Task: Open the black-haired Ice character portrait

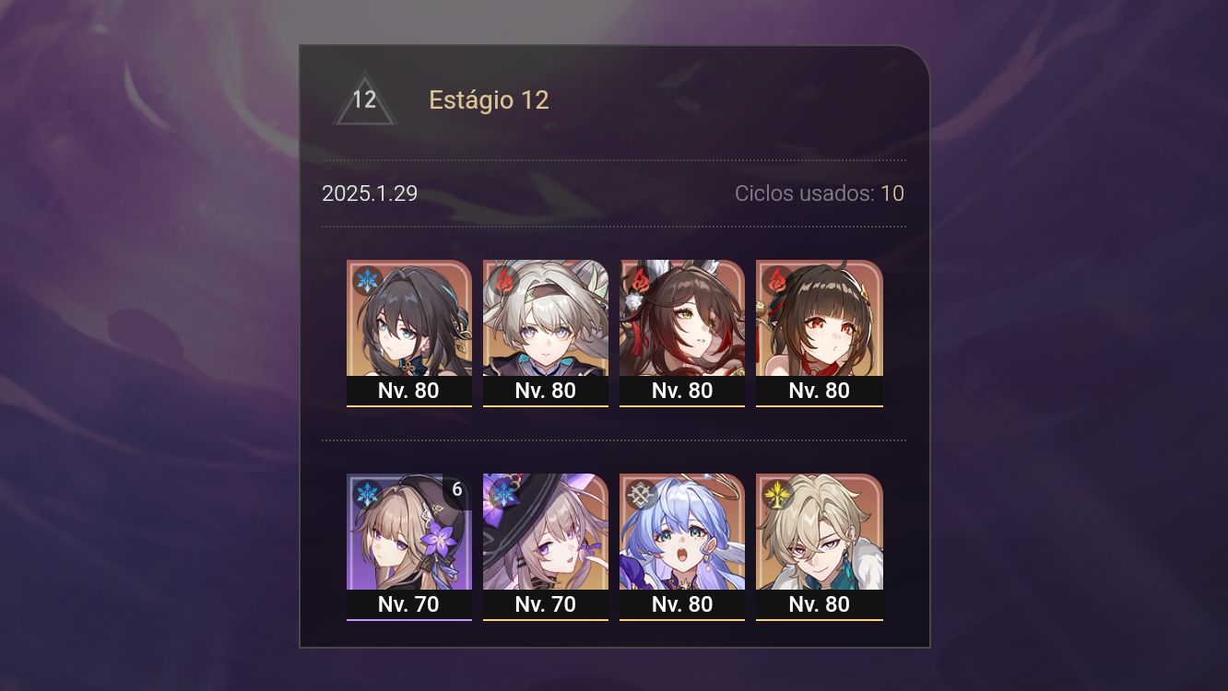Action: point(409,334)
